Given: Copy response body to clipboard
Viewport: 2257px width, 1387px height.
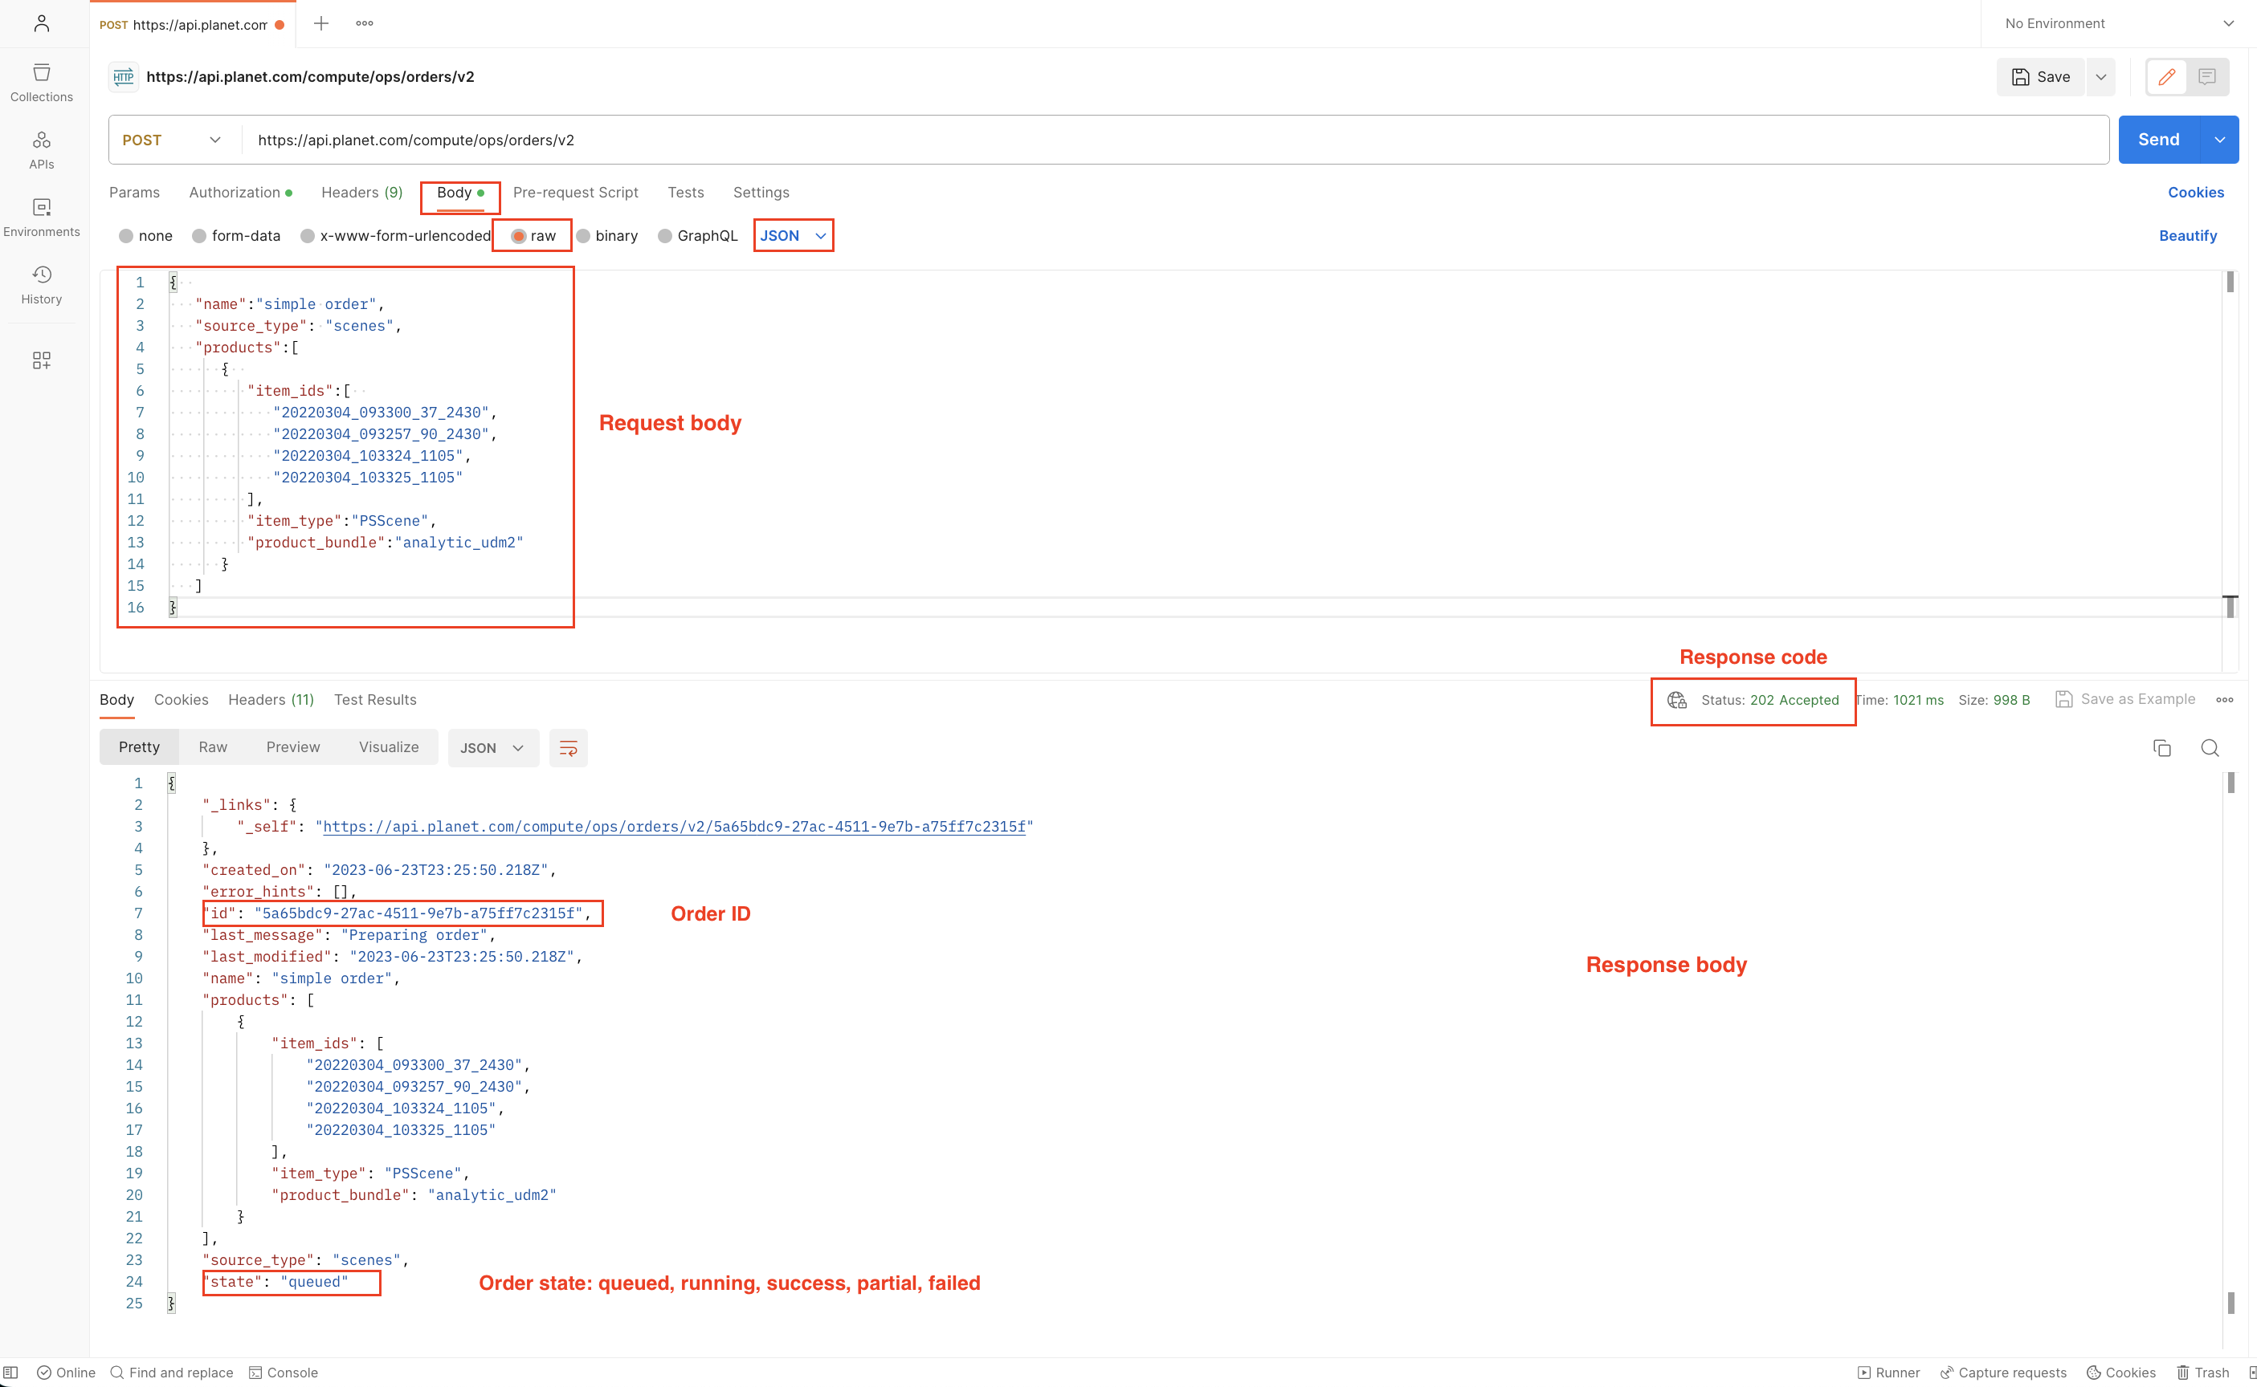Looking at the screenshot, I should [x=2161, y=747].
